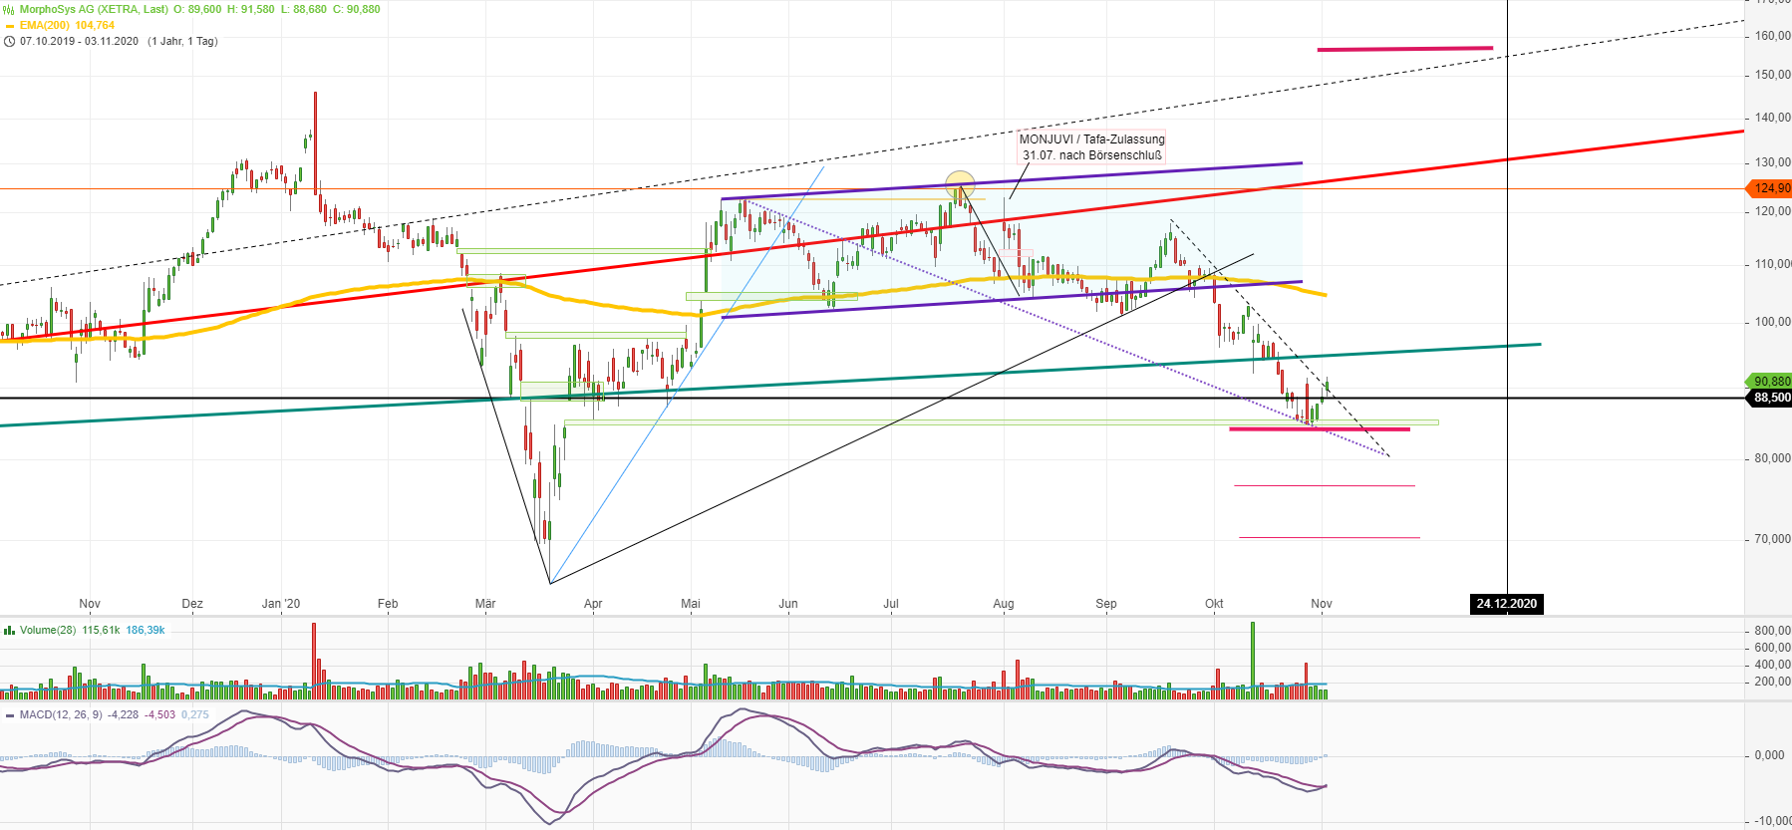The width and height of the screenshot is (1792, 830).
Task: Click the yellow highlight circle at the July peak
Action: 960,185
